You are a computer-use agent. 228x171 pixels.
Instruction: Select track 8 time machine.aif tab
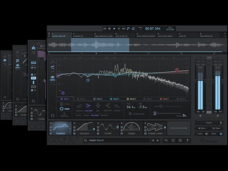coord(209,35)
